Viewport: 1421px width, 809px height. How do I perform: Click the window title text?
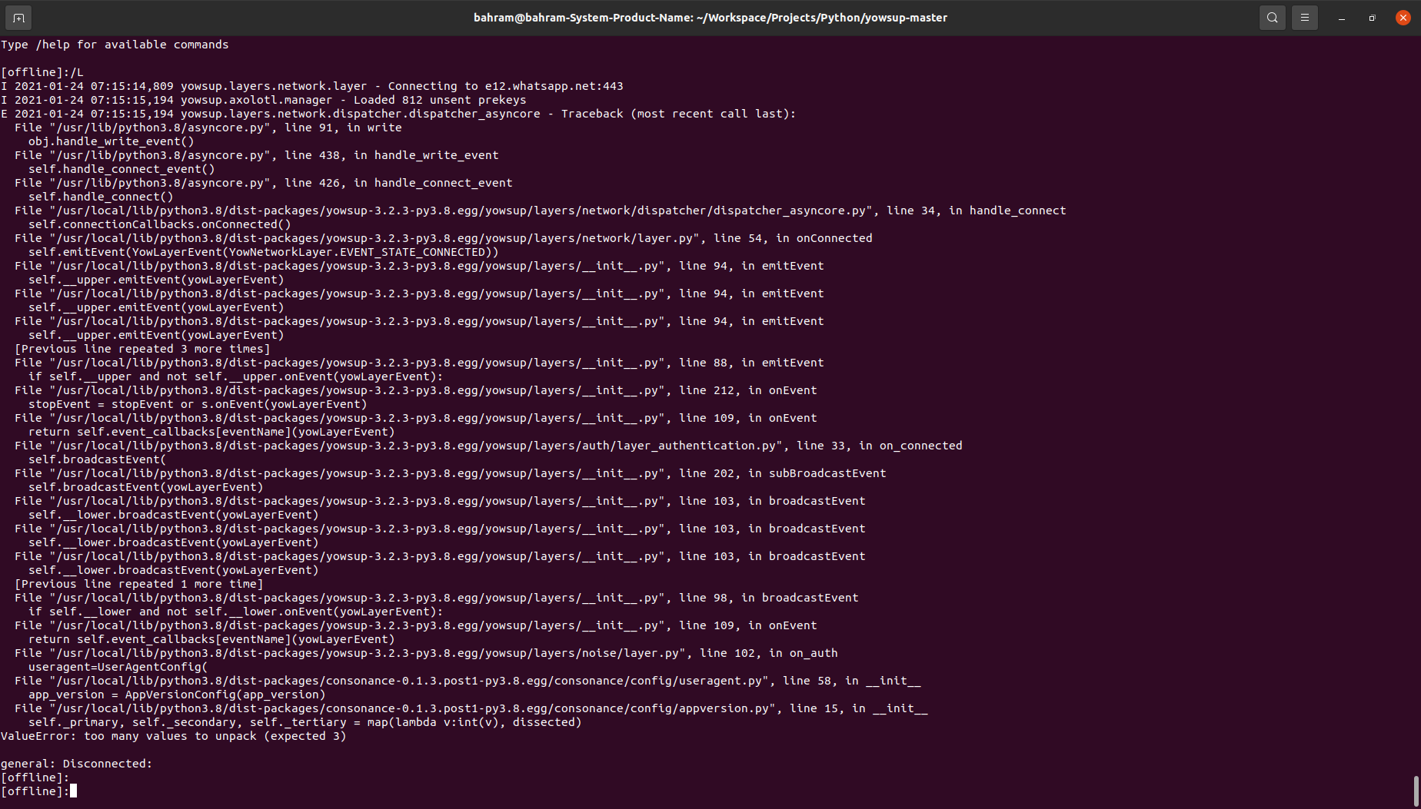coord(710,18)
